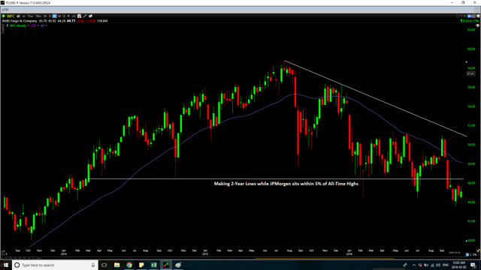
Task: Select the LTTF tab
Action: pyautogui.click(x=5, y=10)
